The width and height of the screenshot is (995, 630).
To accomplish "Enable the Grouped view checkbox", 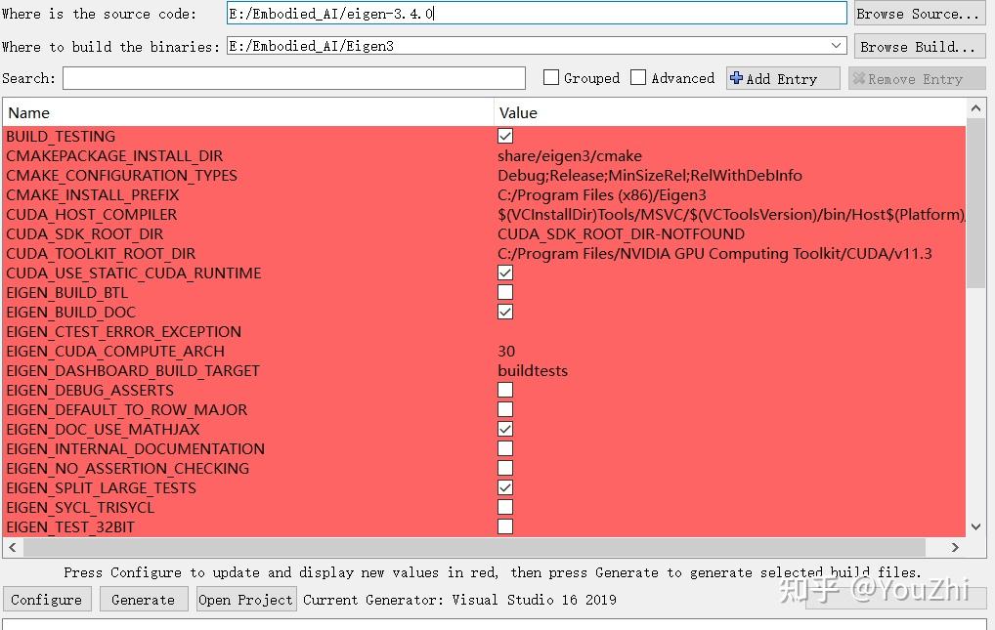I will pos(550,77).
